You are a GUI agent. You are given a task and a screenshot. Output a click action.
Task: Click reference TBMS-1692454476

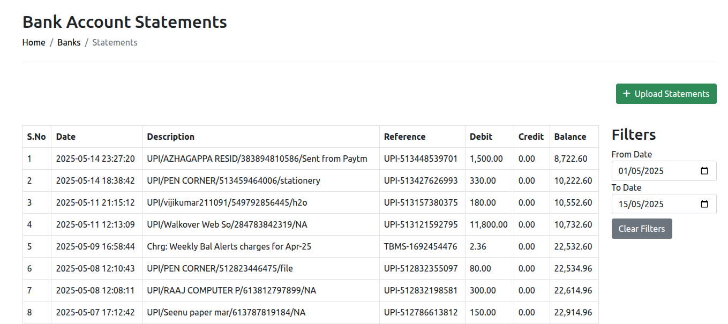point(421,246)
